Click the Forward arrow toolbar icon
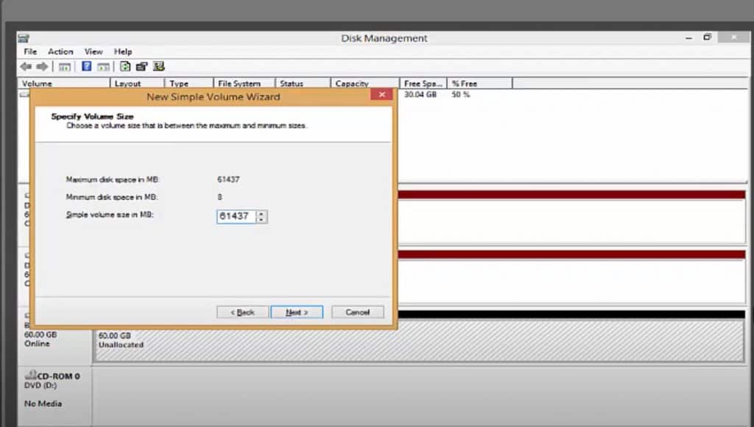 42,67
